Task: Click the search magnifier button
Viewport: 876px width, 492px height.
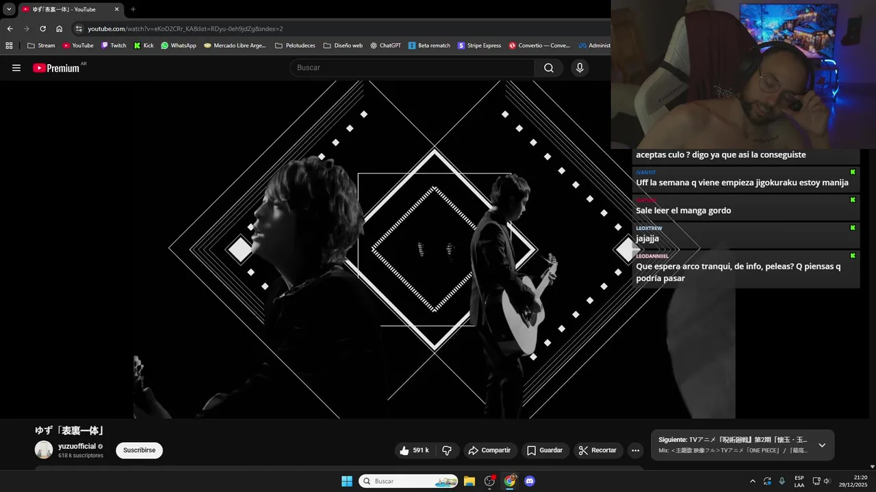Action: (x=549, y=68)
